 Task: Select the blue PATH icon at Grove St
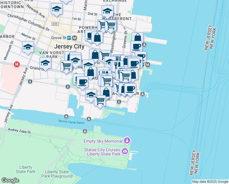point(69,38)
